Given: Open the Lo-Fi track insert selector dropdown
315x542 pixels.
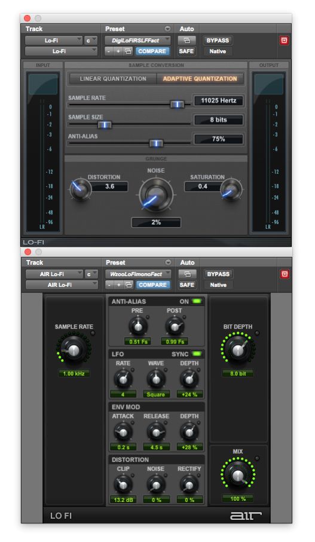Looking at the screenshot, I should click(x=53, y=41).
